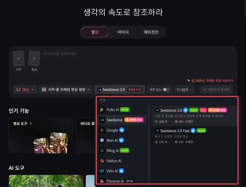Open the 비디오 효 card
The width and height of the screenshot is (246, 187).
coord(86,135)
